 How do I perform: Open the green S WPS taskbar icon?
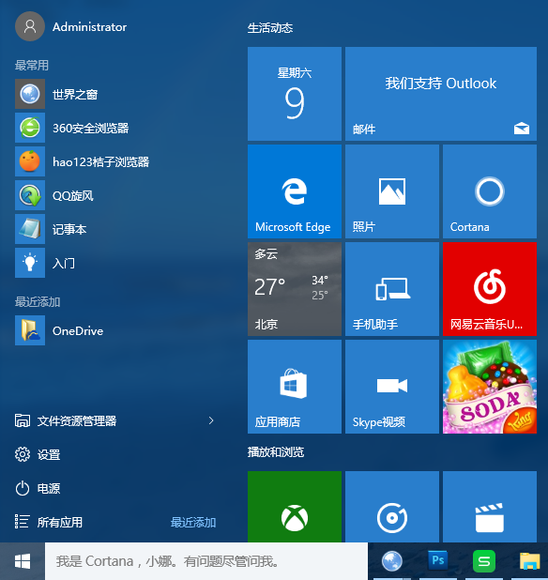[x=484, y=561]
